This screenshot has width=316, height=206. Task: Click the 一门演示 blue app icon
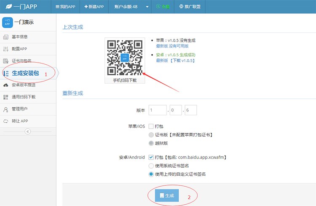pos(8,22)
